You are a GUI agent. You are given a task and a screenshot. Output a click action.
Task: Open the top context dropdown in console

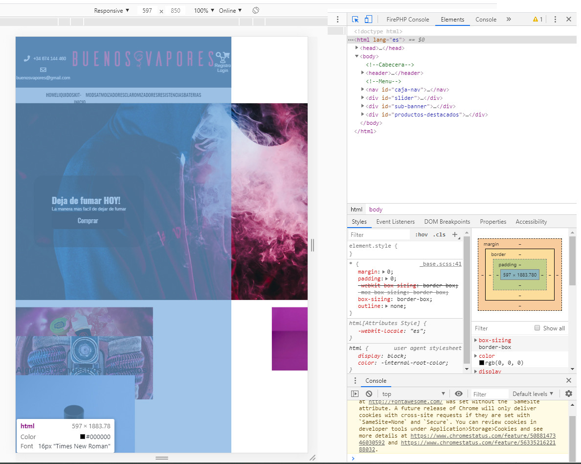[x=414, y=394]
